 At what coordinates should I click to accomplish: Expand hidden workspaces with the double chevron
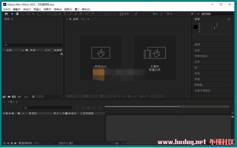coord(192,14)
